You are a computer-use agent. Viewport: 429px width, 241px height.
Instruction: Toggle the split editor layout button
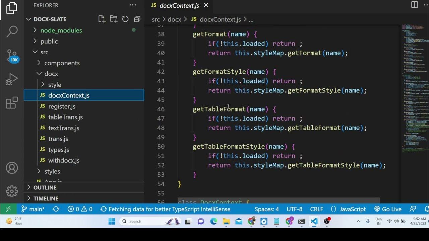415,5
